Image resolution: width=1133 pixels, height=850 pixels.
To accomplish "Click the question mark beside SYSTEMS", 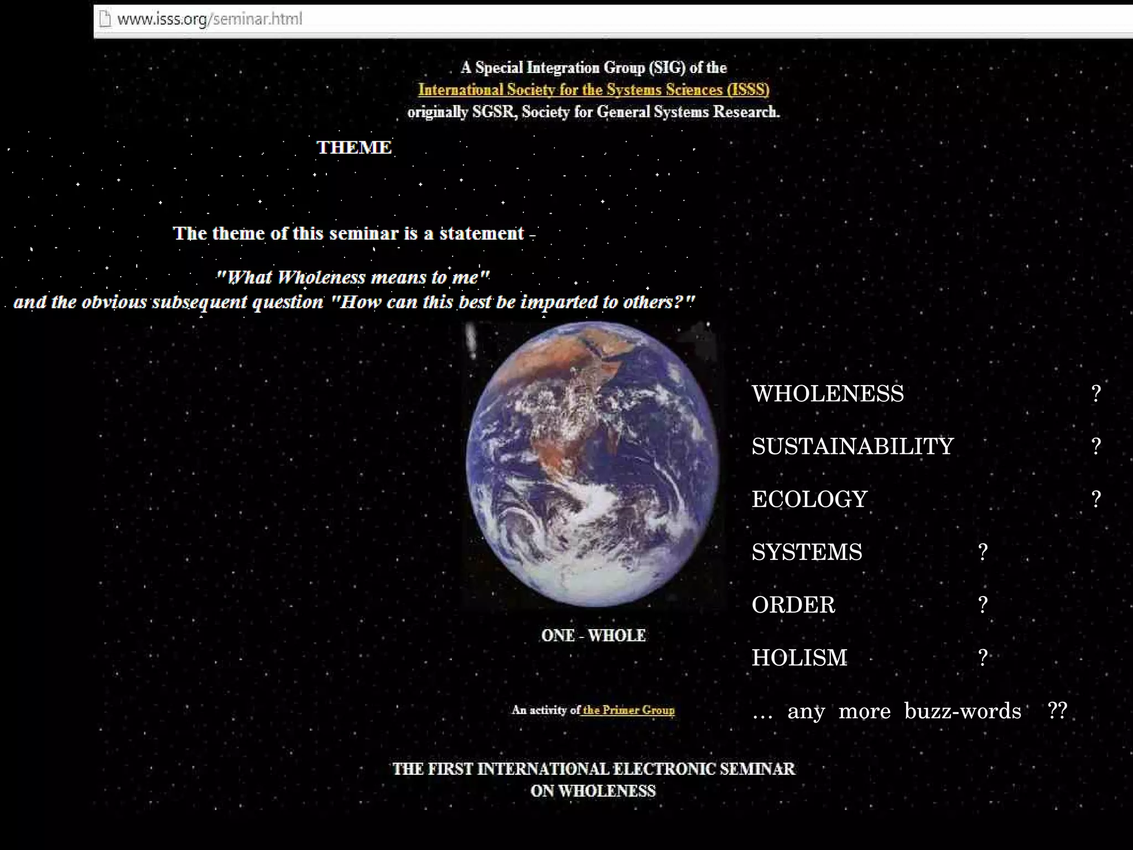I will [983, 552].
